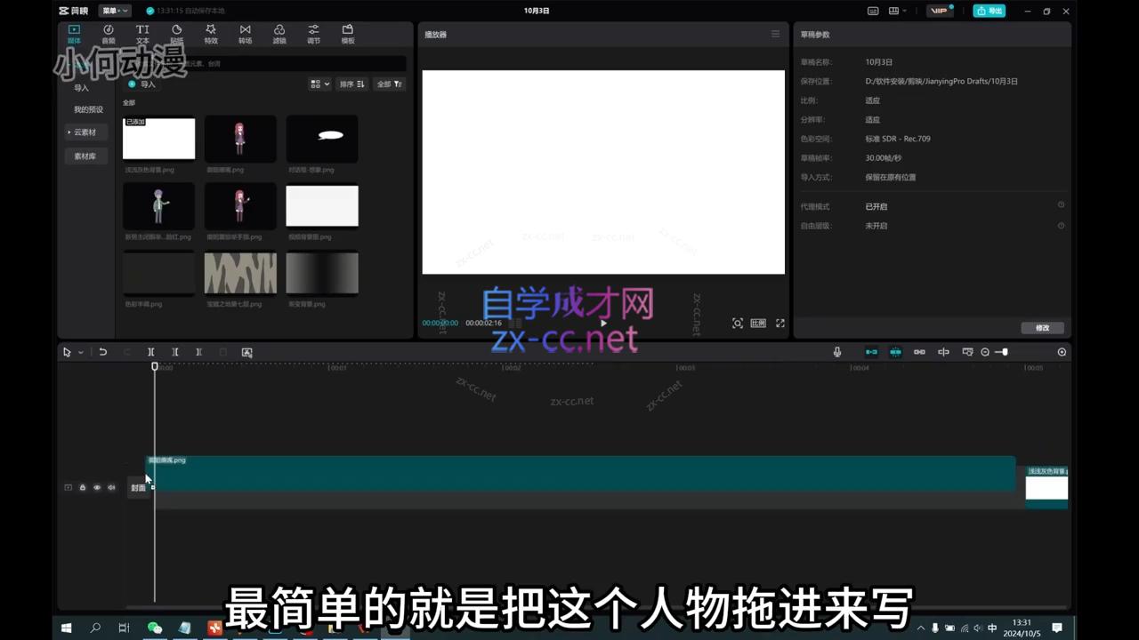The width and height of the screenshot is (1139, 640).
Task: Select the white background thumbnail marked 已添加
Action: (158, 139)
